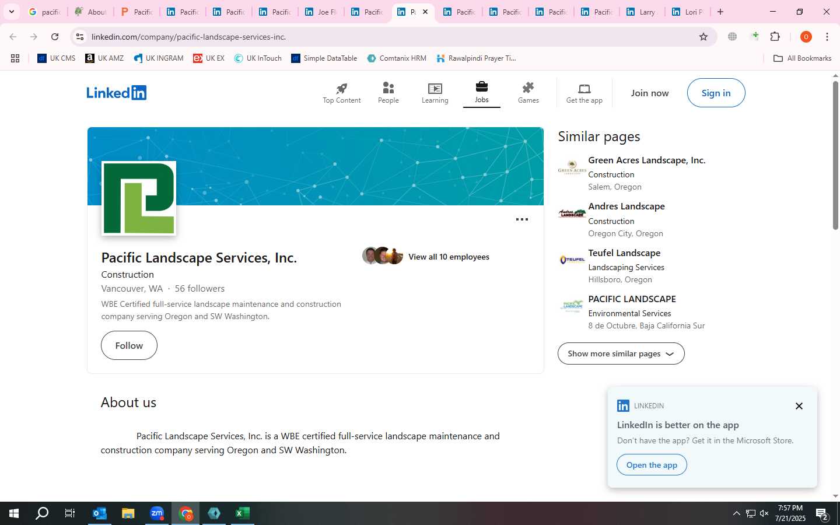Switch to the Larry tab
The height and width of the screenshot is (525, 840).
coord(642,12)
